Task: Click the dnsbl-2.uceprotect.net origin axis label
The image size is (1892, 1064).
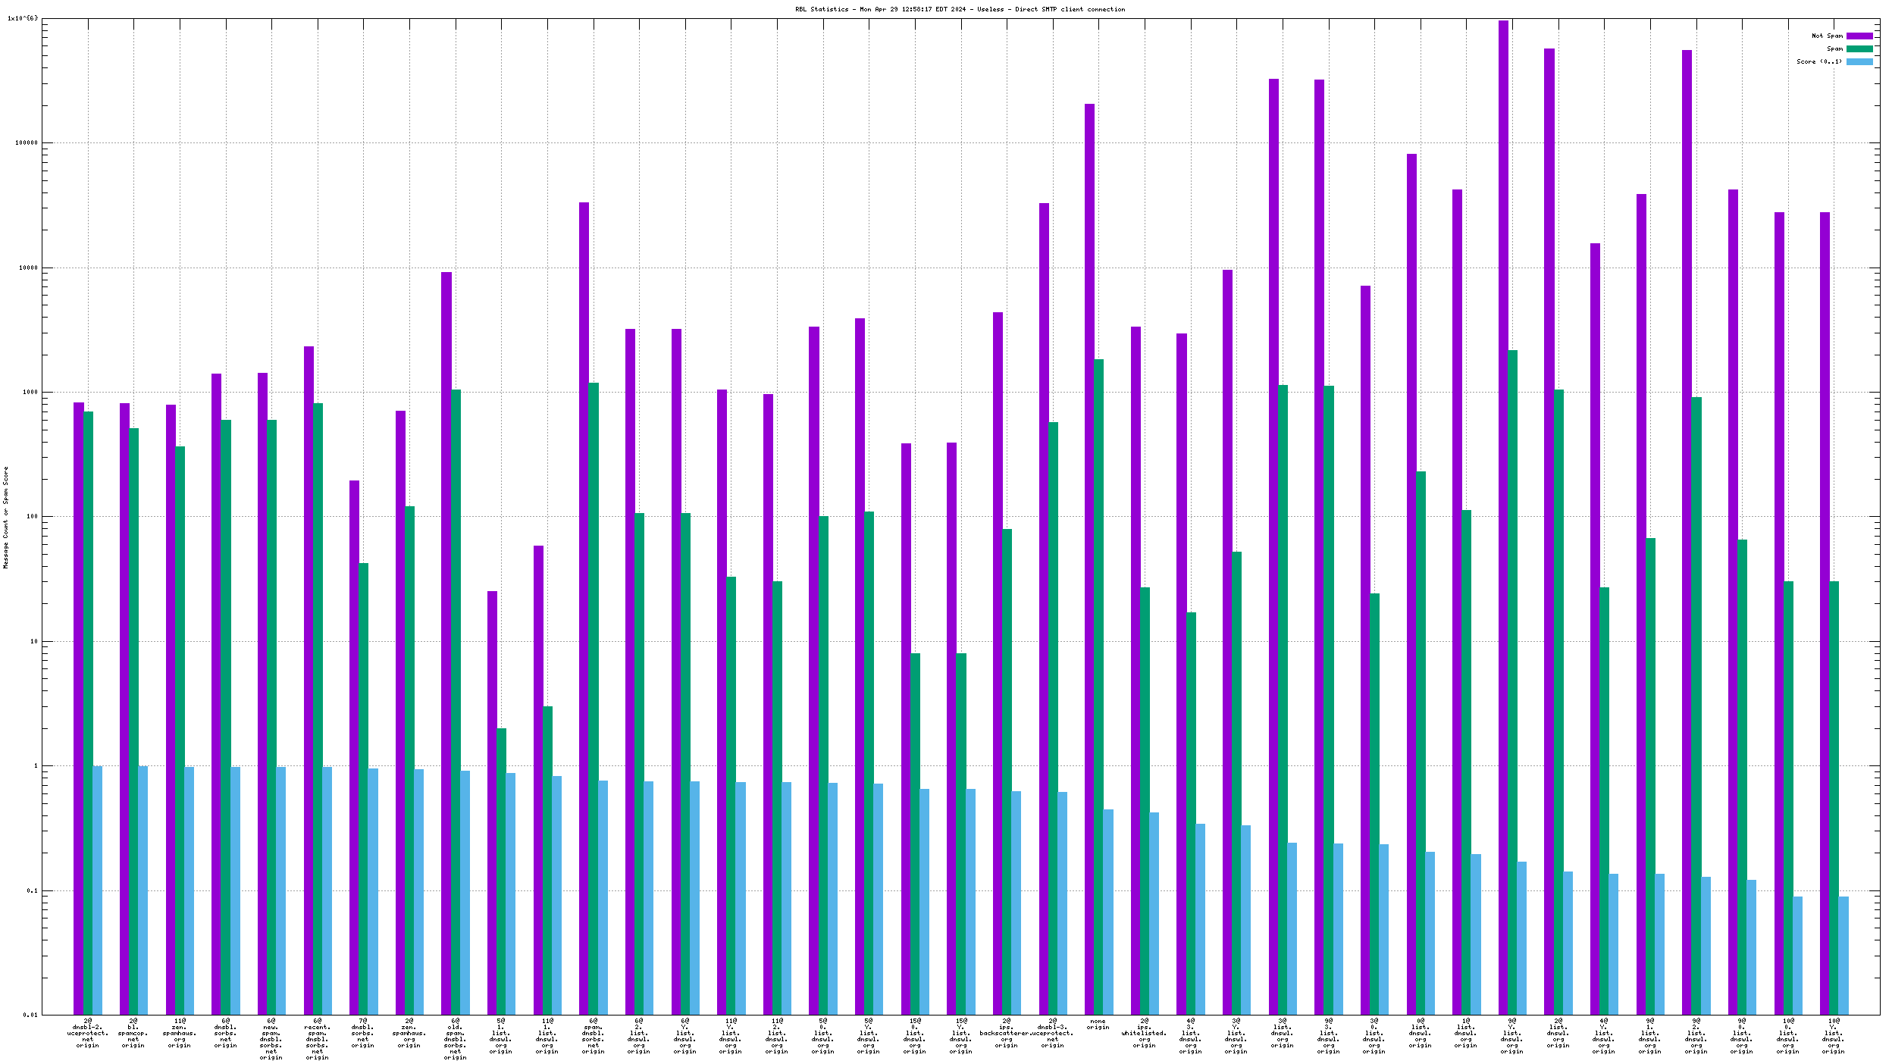Action: (88, 1033)
